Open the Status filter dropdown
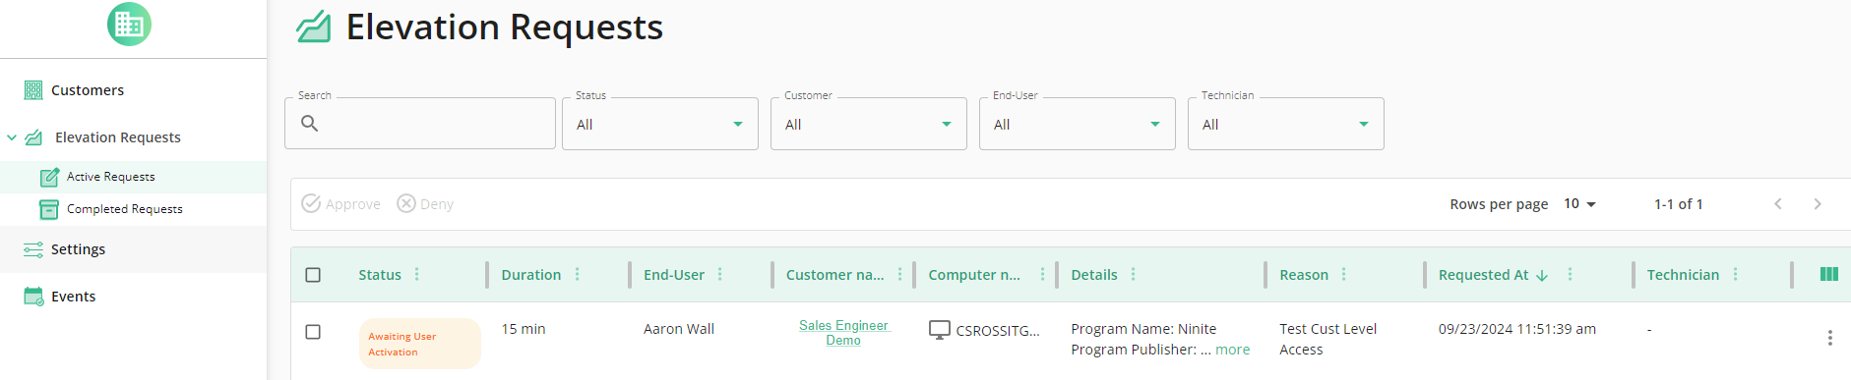 (x=660, y=124)
